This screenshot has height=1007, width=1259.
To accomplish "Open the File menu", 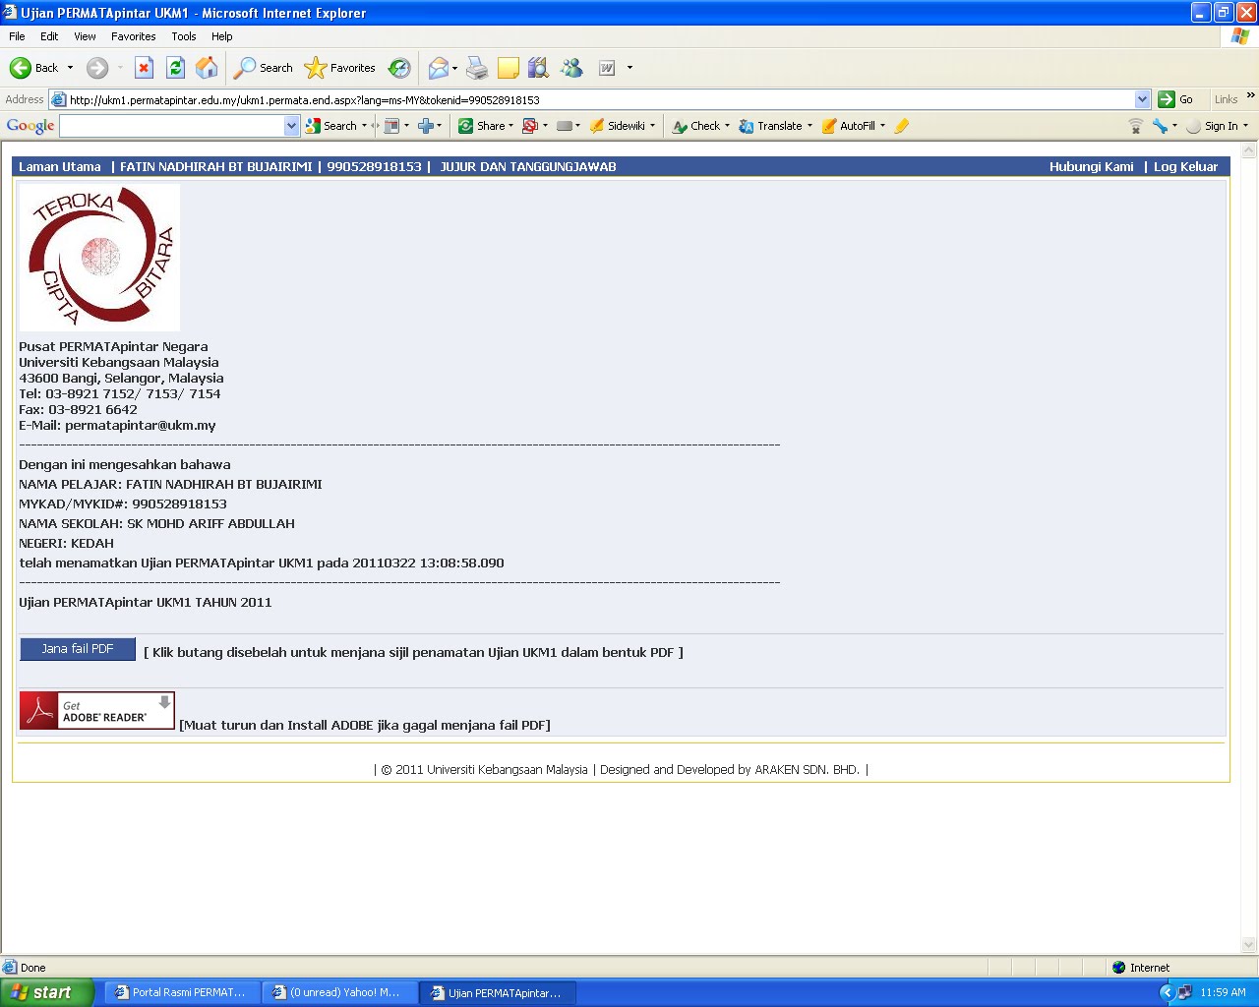I will tap(17, 36).
